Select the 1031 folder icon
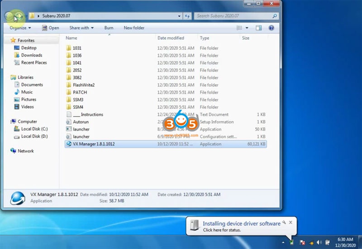Image resolution: width=362 pixels, height=249 pixels. [69, 48]
